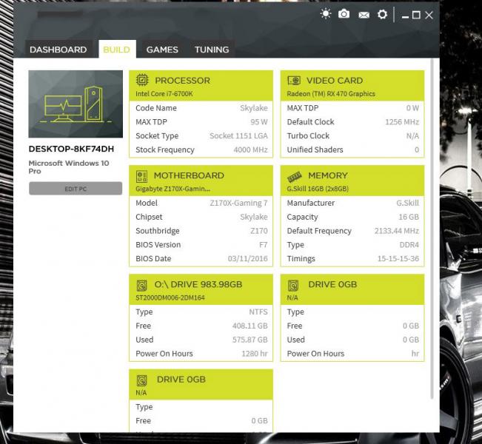Open the mail envelope icon
The image size is (482, 444).
364,15
